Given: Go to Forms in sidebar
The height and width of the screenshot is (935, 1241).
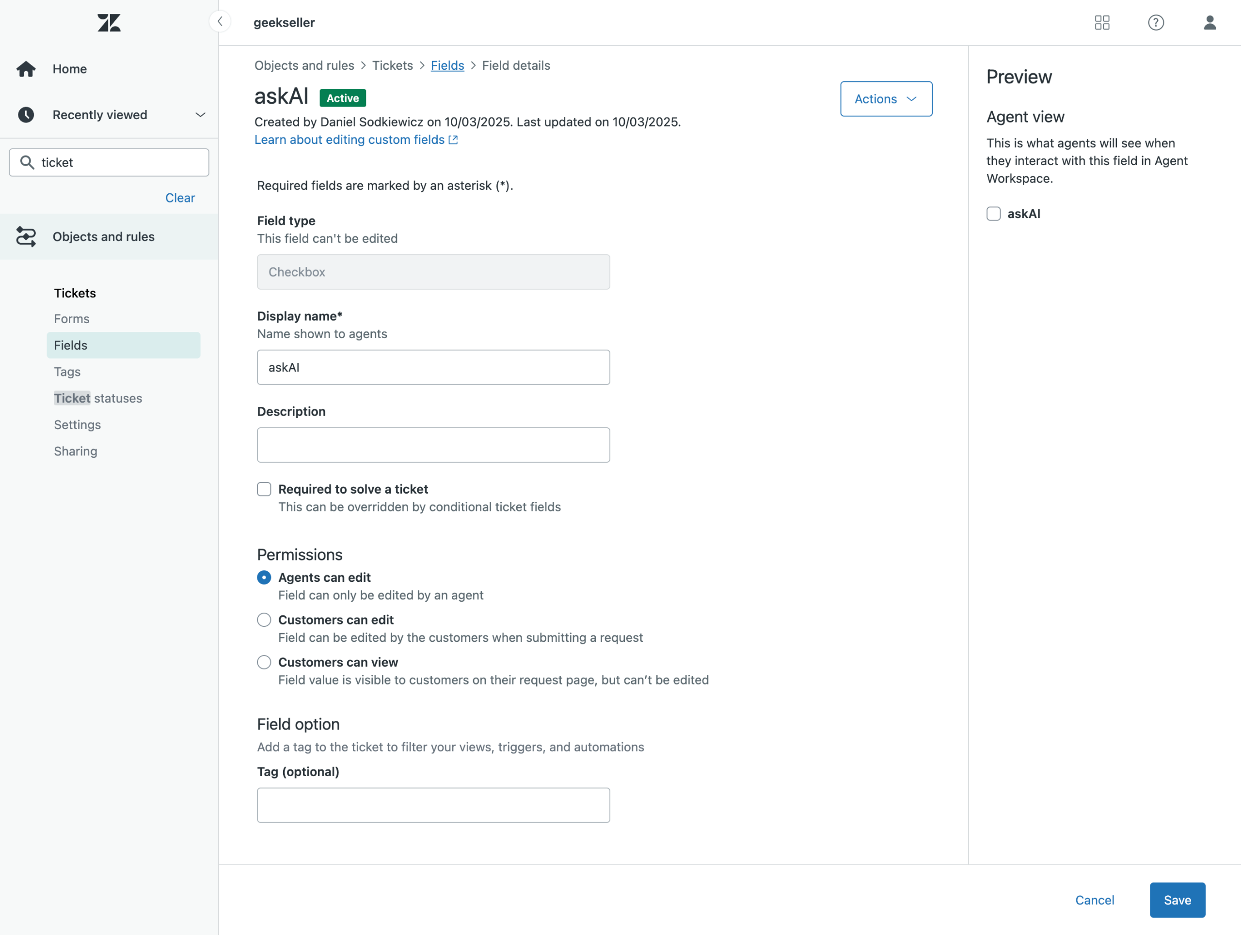Looking at the screenshot, I should (72, 319).
